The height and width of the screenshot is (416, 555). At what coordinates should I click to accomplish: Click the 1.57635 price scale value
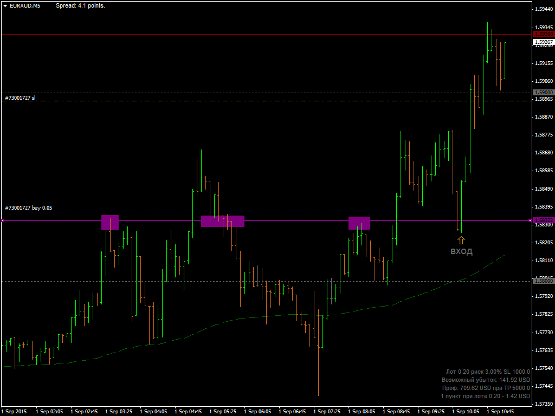pos(544,350)
